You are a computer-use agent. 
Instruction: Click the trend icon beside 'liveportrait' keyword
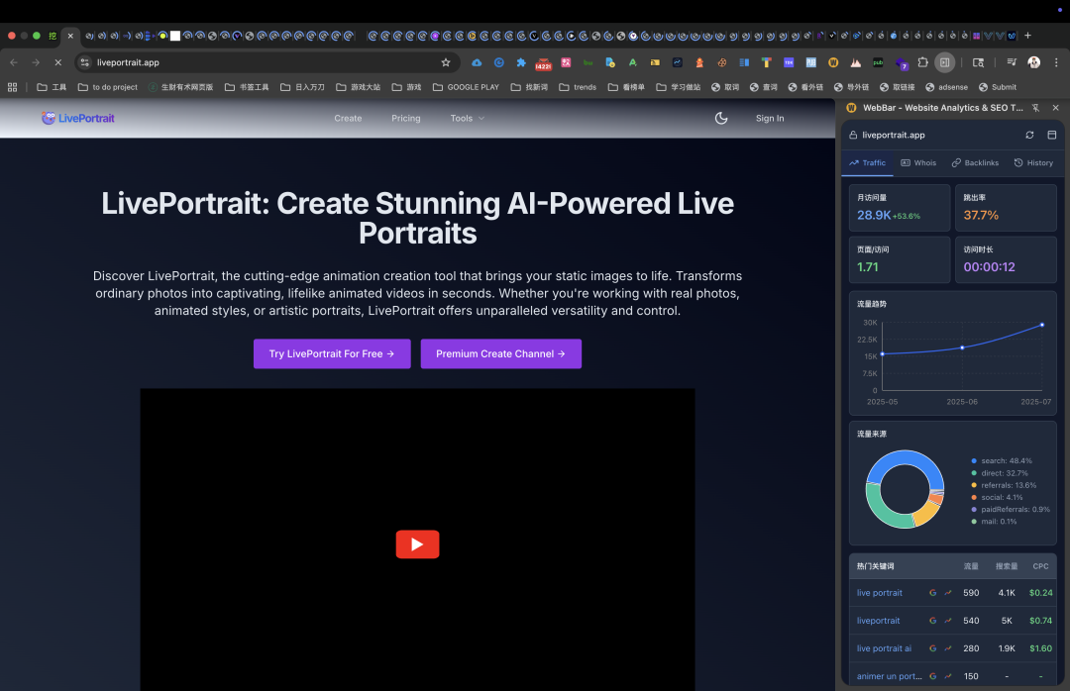click(948, 621)
